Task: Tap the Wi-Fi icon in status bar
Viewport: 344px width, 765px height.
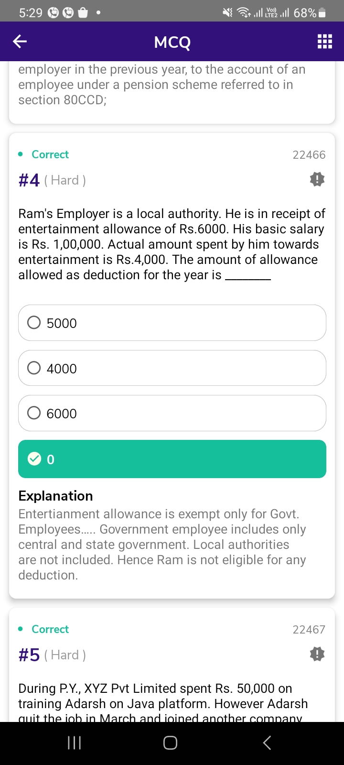Action: click(x=244, y=13)
